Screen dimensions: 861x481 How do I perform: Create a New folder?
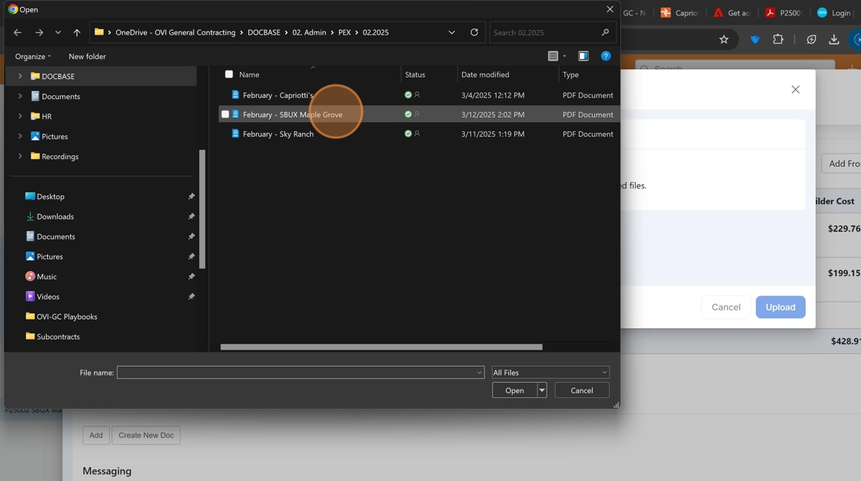pyautogui.click(x=88, y=56)
